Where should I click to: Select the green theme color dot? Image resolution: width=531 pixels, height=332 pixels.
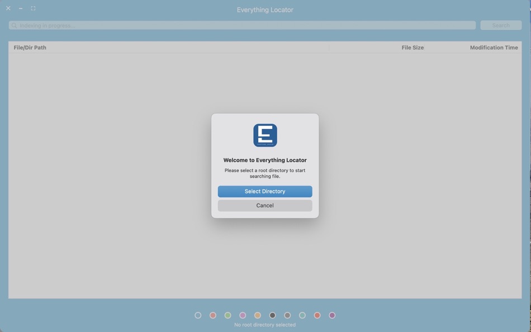coord(228,315)
